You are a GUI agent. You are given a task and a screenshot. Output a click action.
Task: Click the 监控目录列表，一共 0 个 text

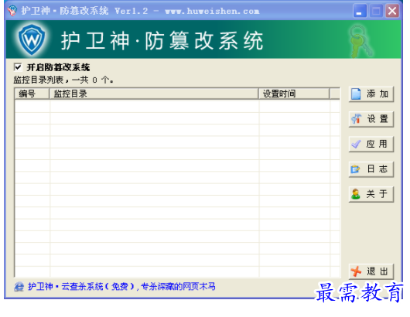coord(63,80)
